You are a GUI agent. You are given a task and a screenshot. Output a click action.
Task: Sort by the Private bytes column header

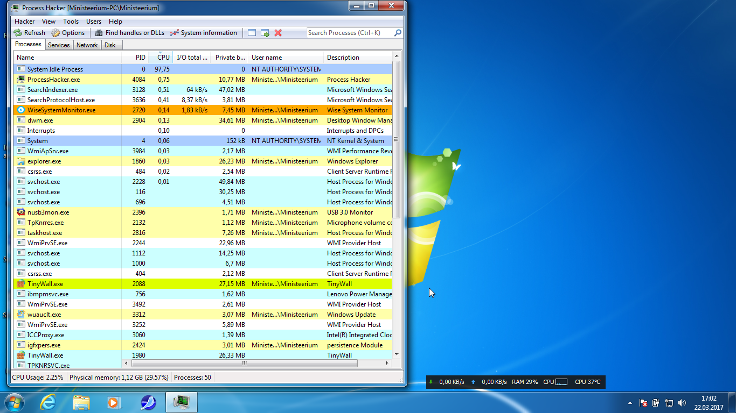point(230,58)
